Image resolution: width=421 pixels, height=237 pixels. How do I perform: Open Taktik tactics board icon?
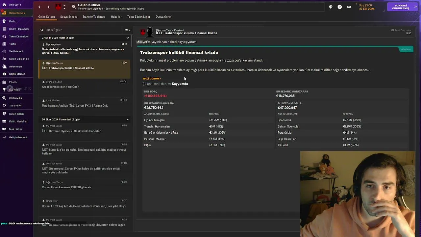tap(4, 44)
